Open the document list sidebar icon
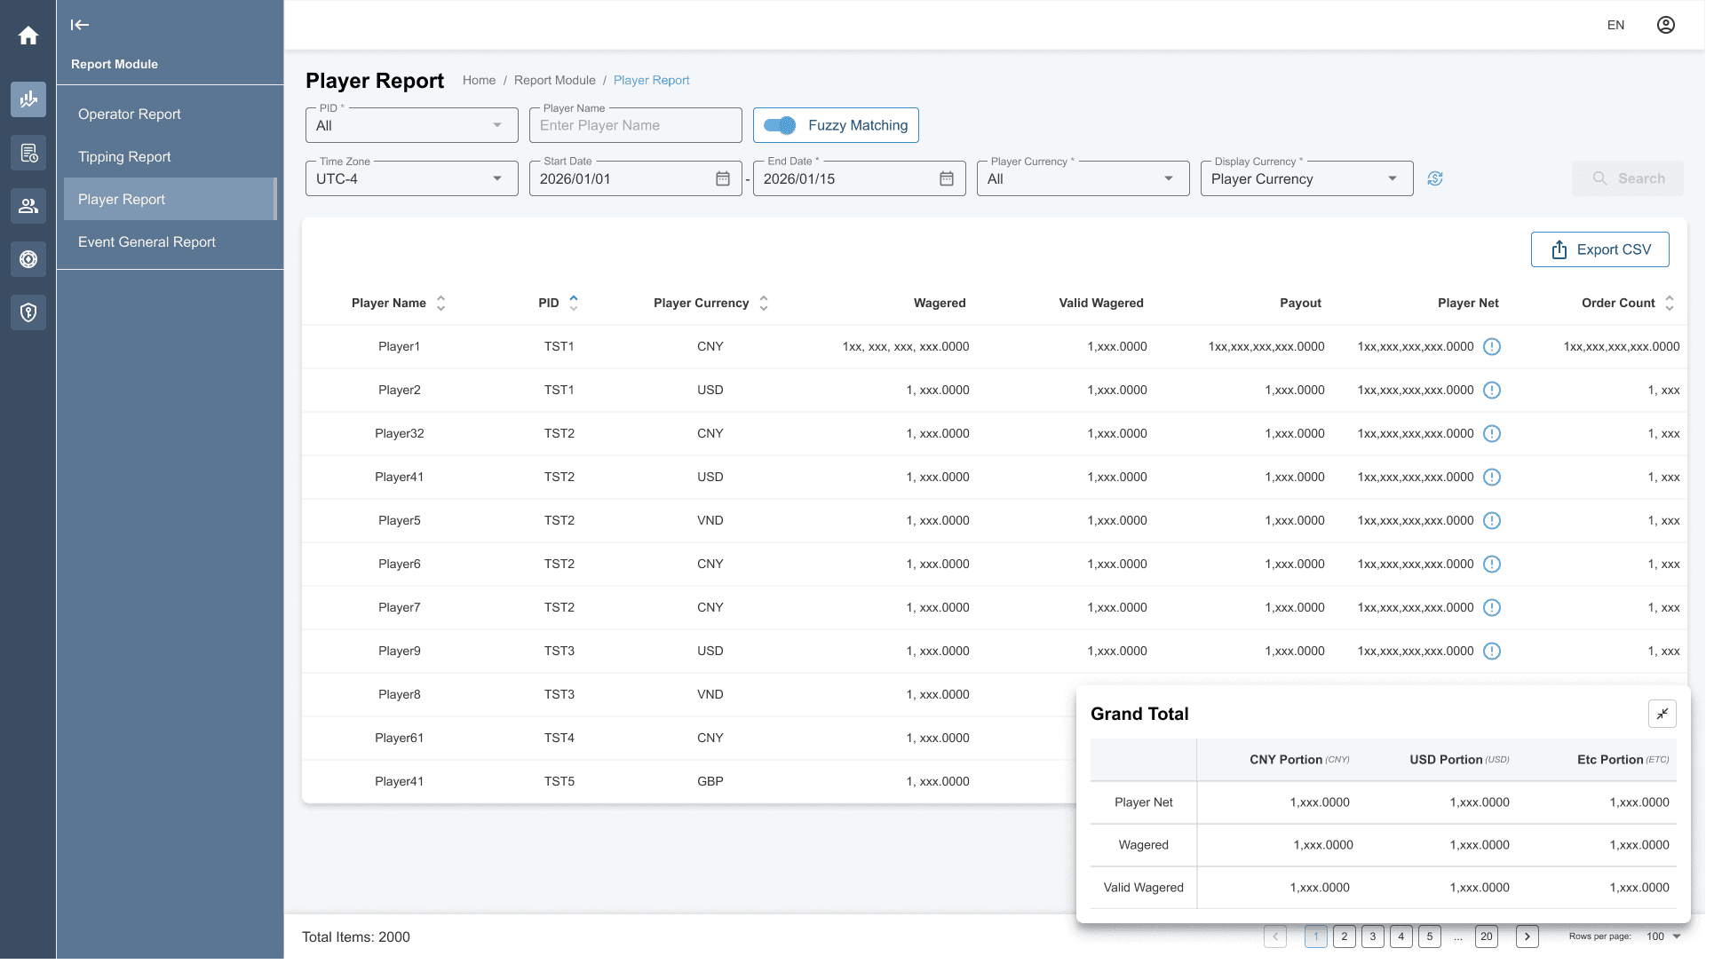Image resolution: width=1714 pixels, height=964 pixels. point(28,154)
